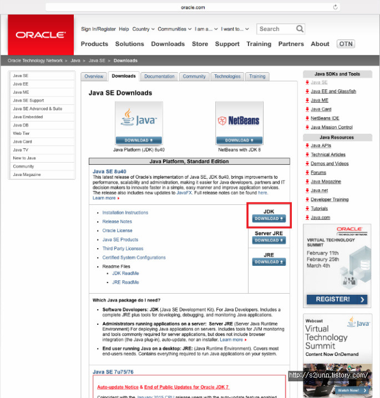This screenshot has height=398, width=380.
Task: Click Download under Java Platform (JDK) 8u40
Action: (x=139, y=140)
